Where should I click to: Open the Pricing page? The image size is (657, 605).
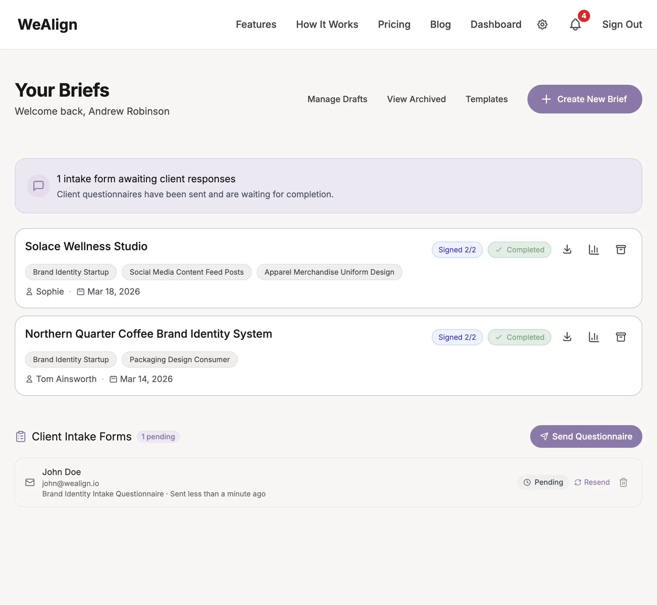pyautogui.click(x=394, y=24)
